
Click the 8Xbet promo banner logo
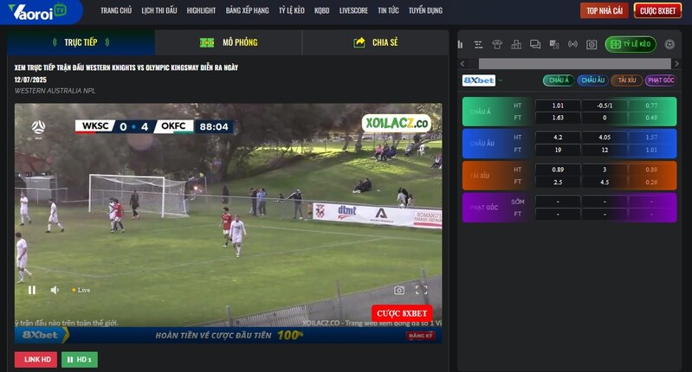click(x=40, y=335)
